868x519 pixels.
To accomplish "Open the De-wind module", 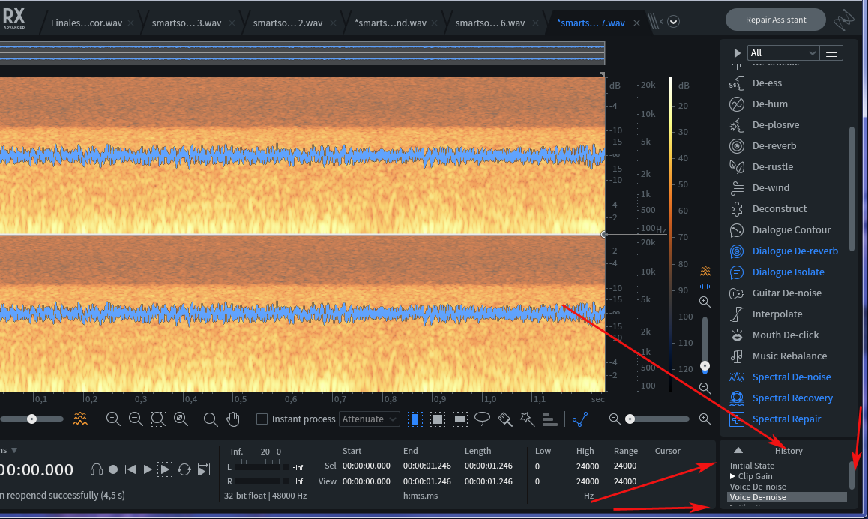I will click(771, 188).
